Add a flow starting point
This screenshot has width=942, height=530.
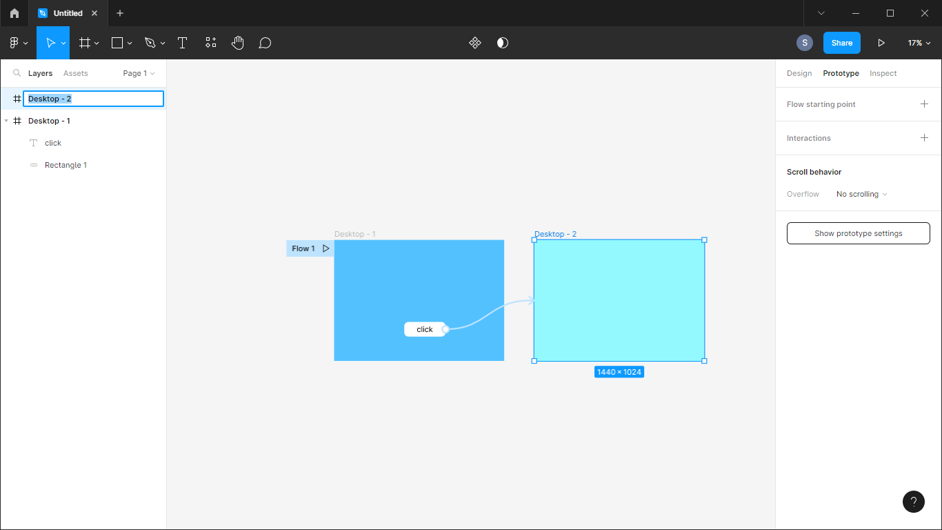(924, 104)
